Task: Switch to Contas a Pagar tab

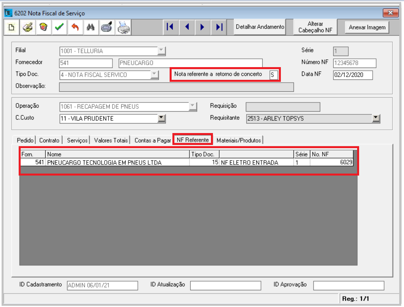Action: 153,140
